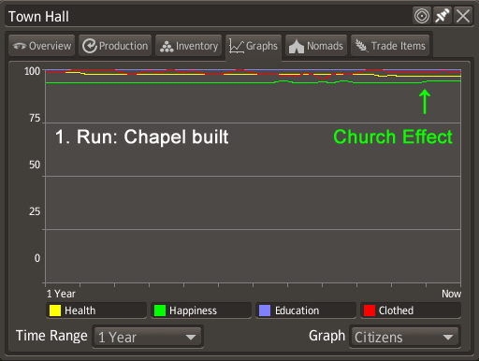Click the yellow Health color swatch
Image resolution: width=479 pixels, height=361 pixels.
[55, 310]
